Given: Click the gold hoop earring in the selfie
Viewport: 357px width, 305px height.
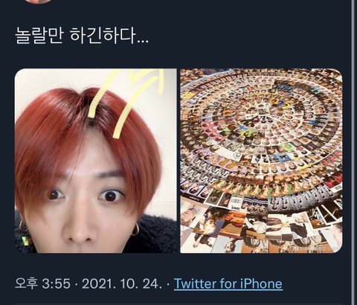Looking at the screenshot, I should (135, 229).
